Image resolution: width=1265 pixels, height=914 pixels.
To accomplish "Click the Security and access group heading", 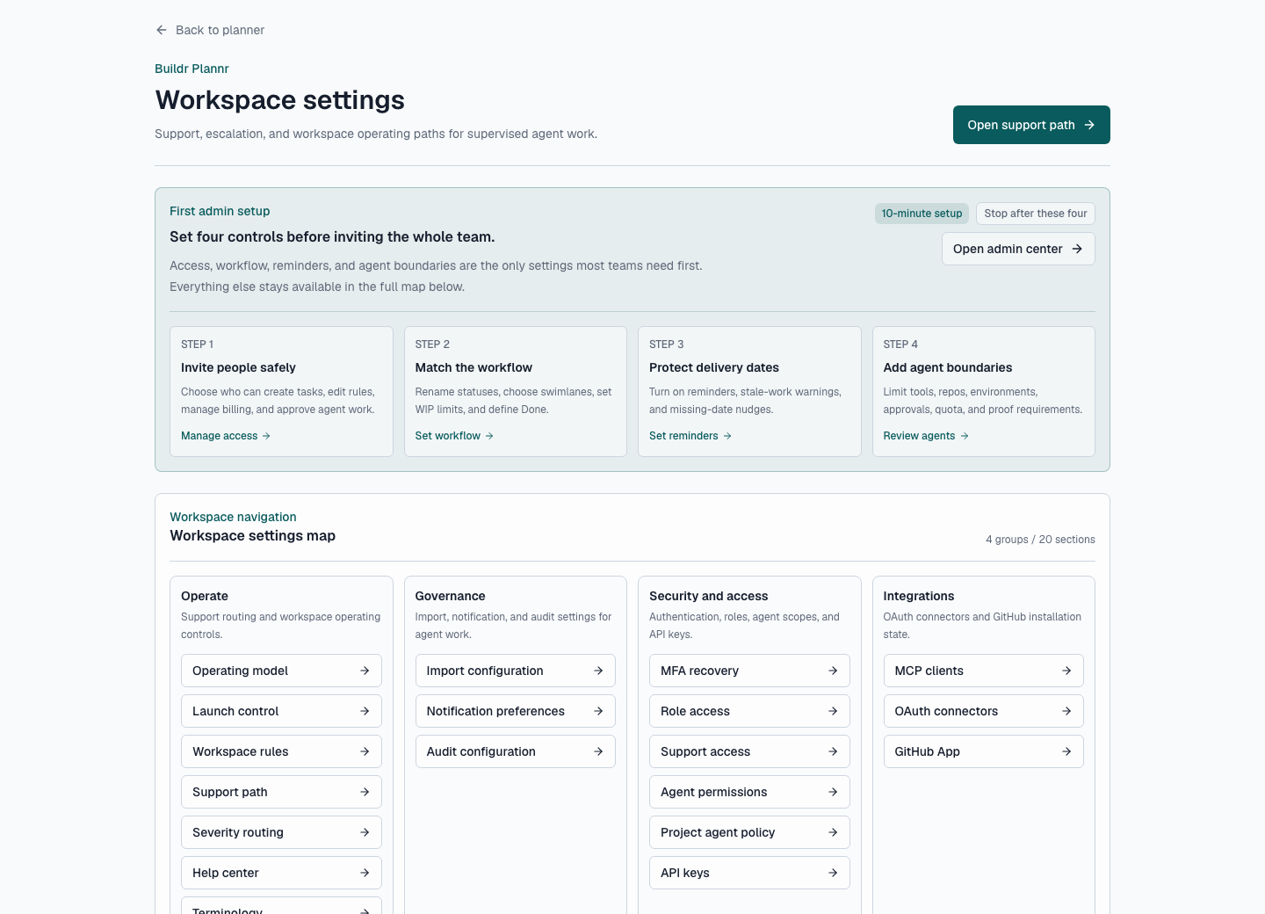I will tap(708, 596).
